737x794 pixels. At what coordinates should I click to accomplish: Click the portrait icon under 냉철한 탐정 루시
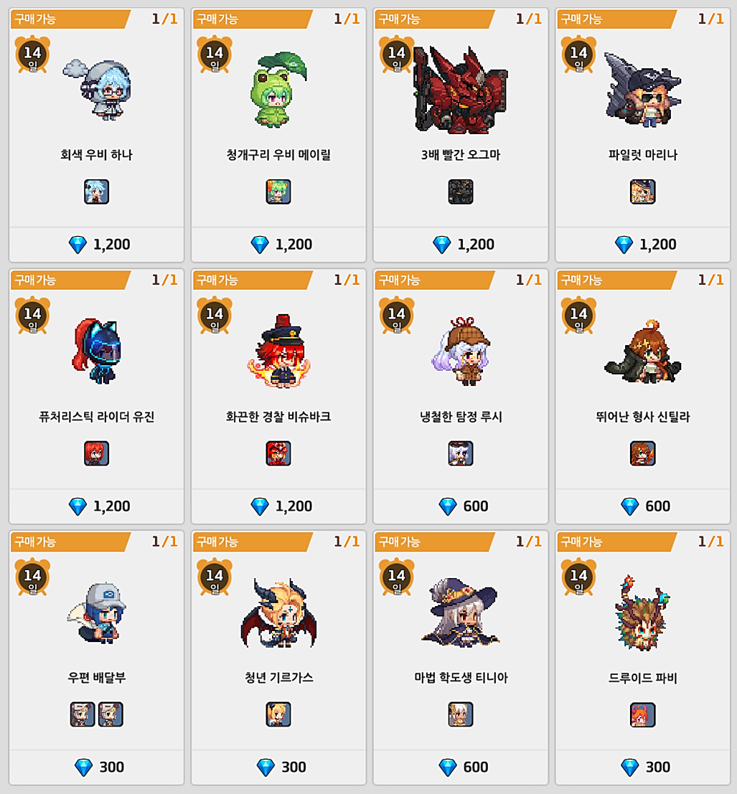[x=461, y=453]
